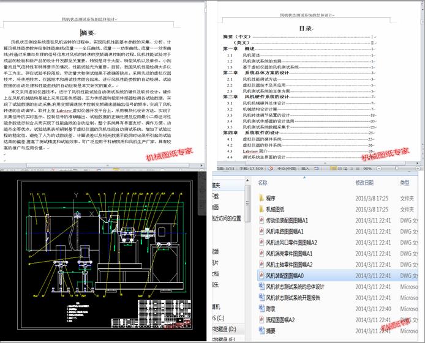The width and height of the screenshot is (425, 343).
Task: Click the 字数: 17,509 word count indicator
Action: tap(251, 169)
